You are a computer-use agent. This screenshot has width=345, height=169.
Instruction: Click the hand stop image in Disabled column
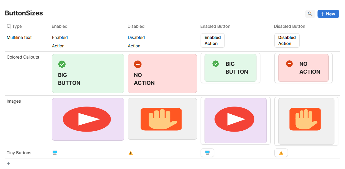[162, 119]
